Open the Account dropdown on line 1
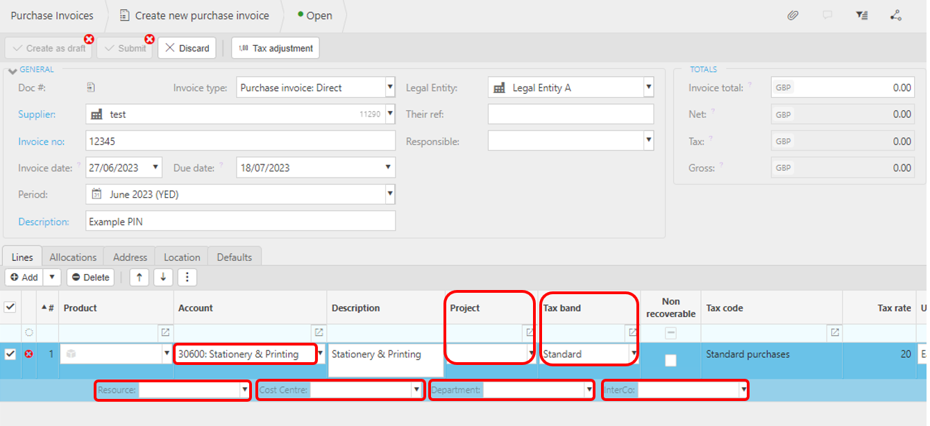930x426 pixels. (321, 354)
